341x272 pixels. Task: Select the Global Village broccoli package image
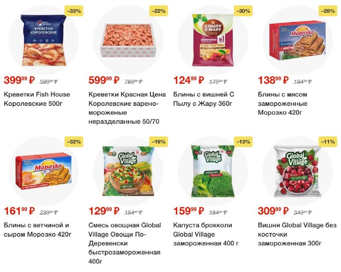213,171
